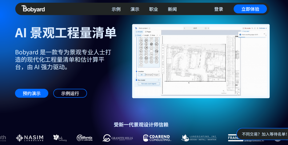Screen dimensions: 288x145
Task: Go to the 职业 page
Action: click(154, 9)
